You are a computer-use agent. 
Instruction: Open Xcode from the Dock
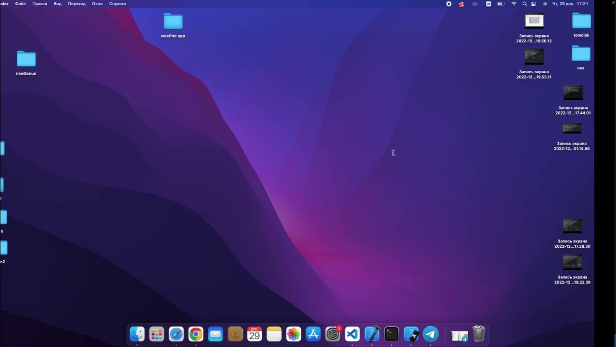[372, 334]
